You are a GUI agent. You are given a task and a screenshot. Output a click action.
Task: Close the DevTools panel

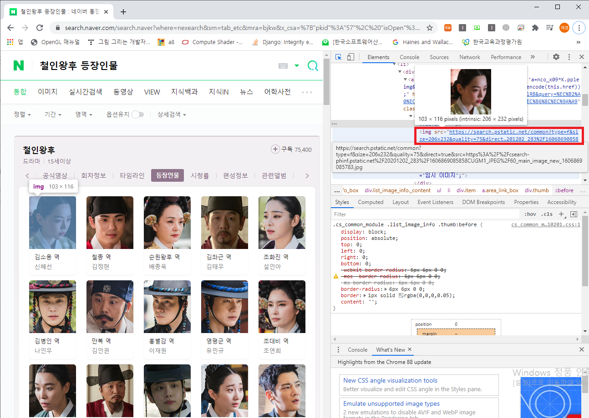[582, 57]
